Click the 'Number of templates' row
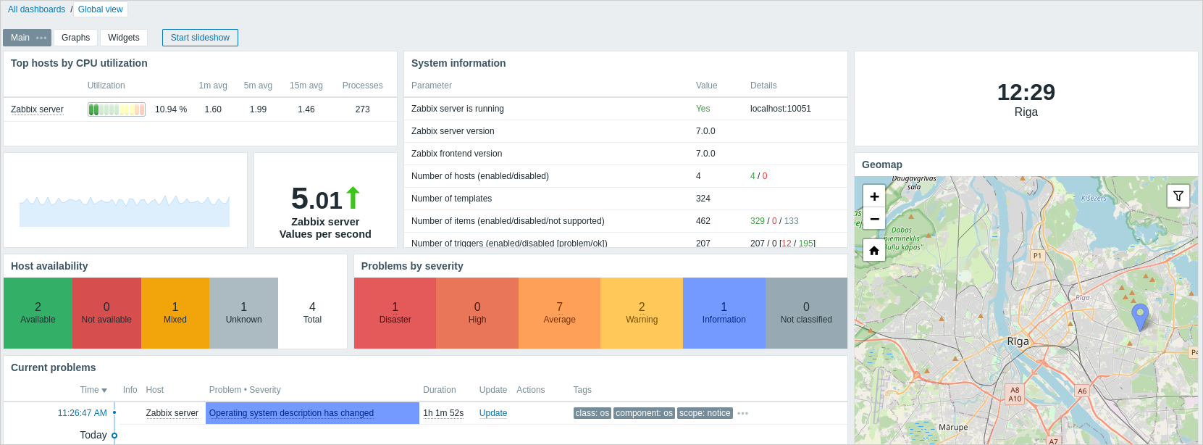 [626, 199]
